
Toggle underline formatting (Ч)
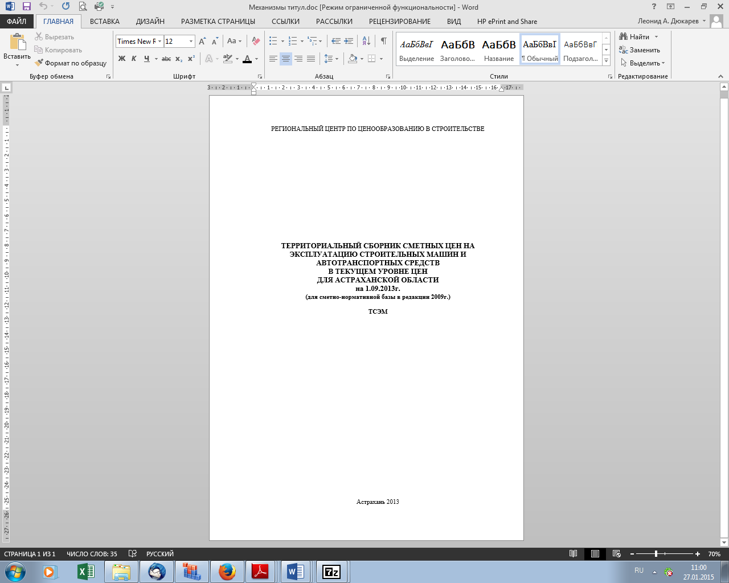(x=146, y=59)
